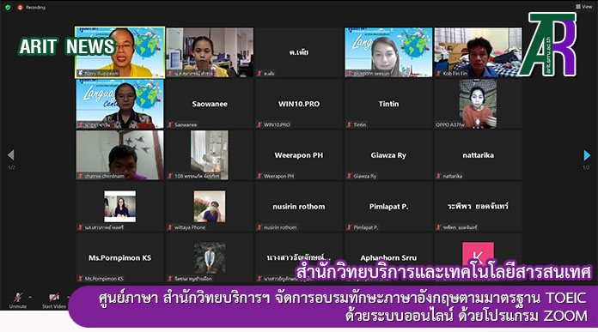Image resolution: width=598 pixels, height=332 pixels.
Task: Select the highlighted active speaker video tile
Action: coord(119,52)
